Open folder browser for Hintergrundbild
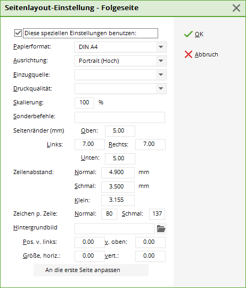This screenshot has height=288, width=246. 161,229
